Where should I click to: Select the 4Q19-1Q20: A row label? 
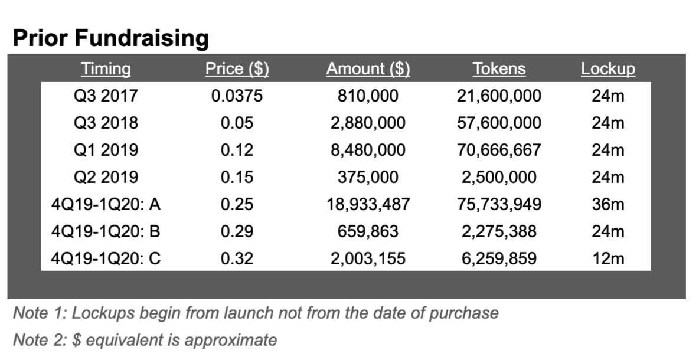coord(106,205)
